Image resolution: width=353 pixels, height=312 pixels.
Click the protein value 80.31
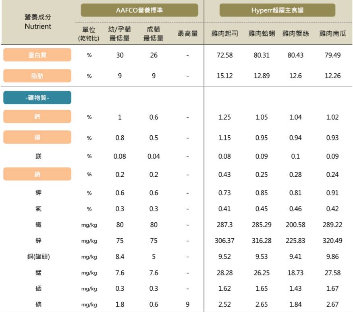tap(262, 55)
